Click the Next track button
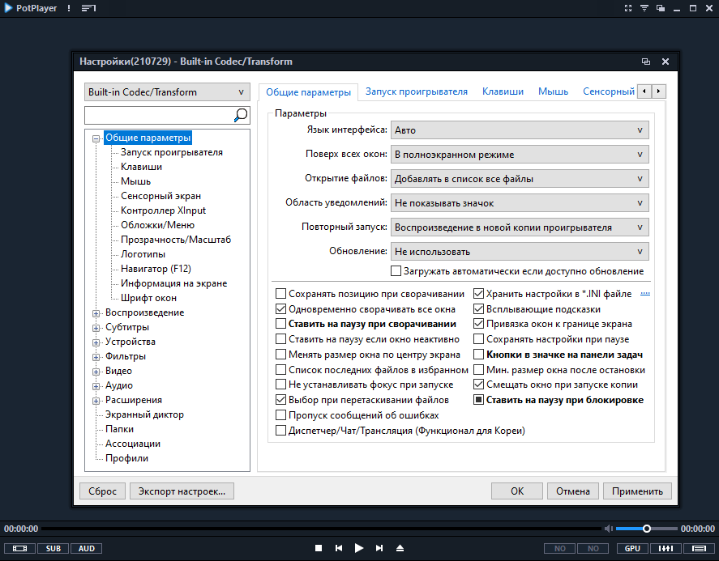This screenshot has width=719, height=561. tap(379, 548)
